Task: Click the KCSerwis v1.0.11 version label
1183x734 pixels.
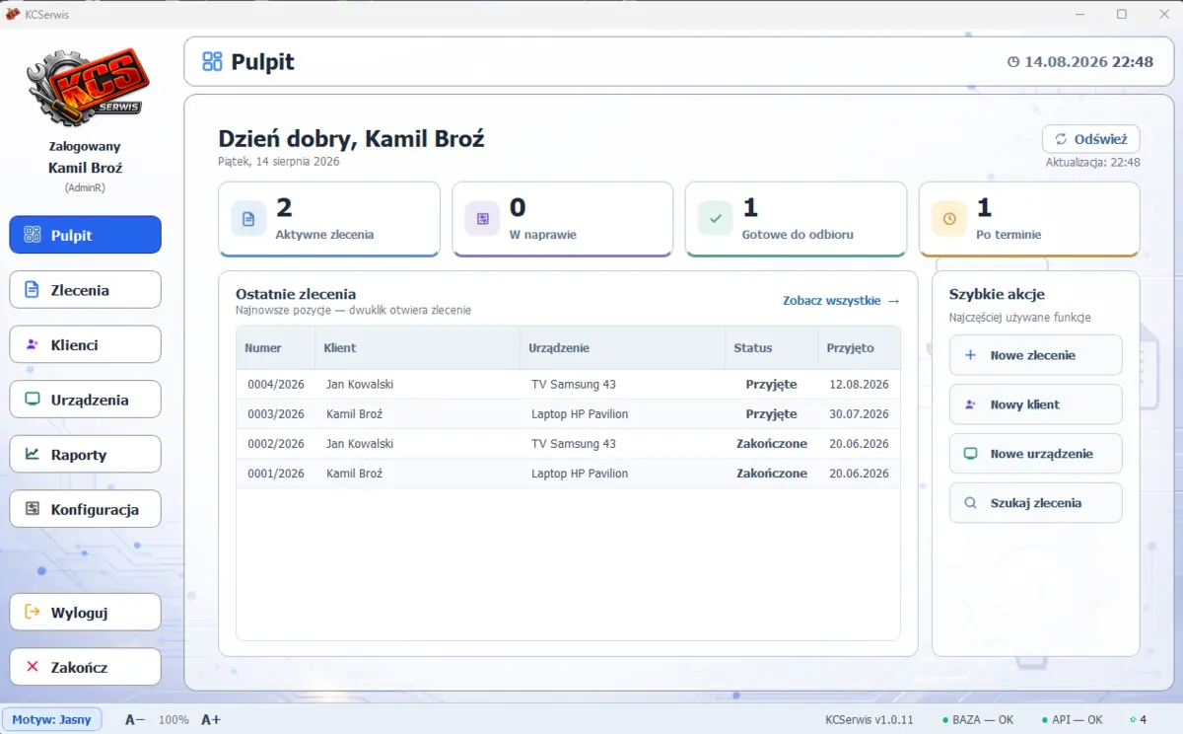Action: (x=870, y=720)
